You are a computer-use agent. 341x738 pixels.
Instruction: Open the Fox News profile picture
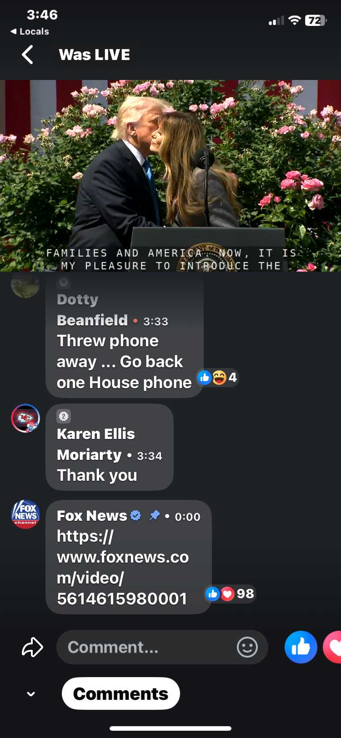pos(25,514)
